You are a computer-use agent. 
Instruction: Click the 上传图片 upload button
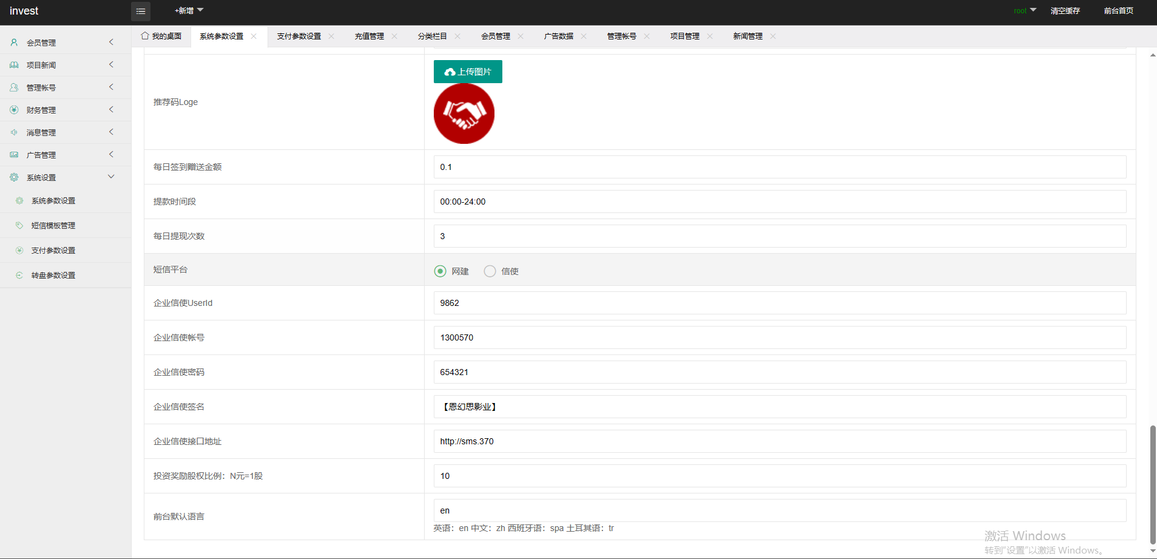click(x=468, y=72)
